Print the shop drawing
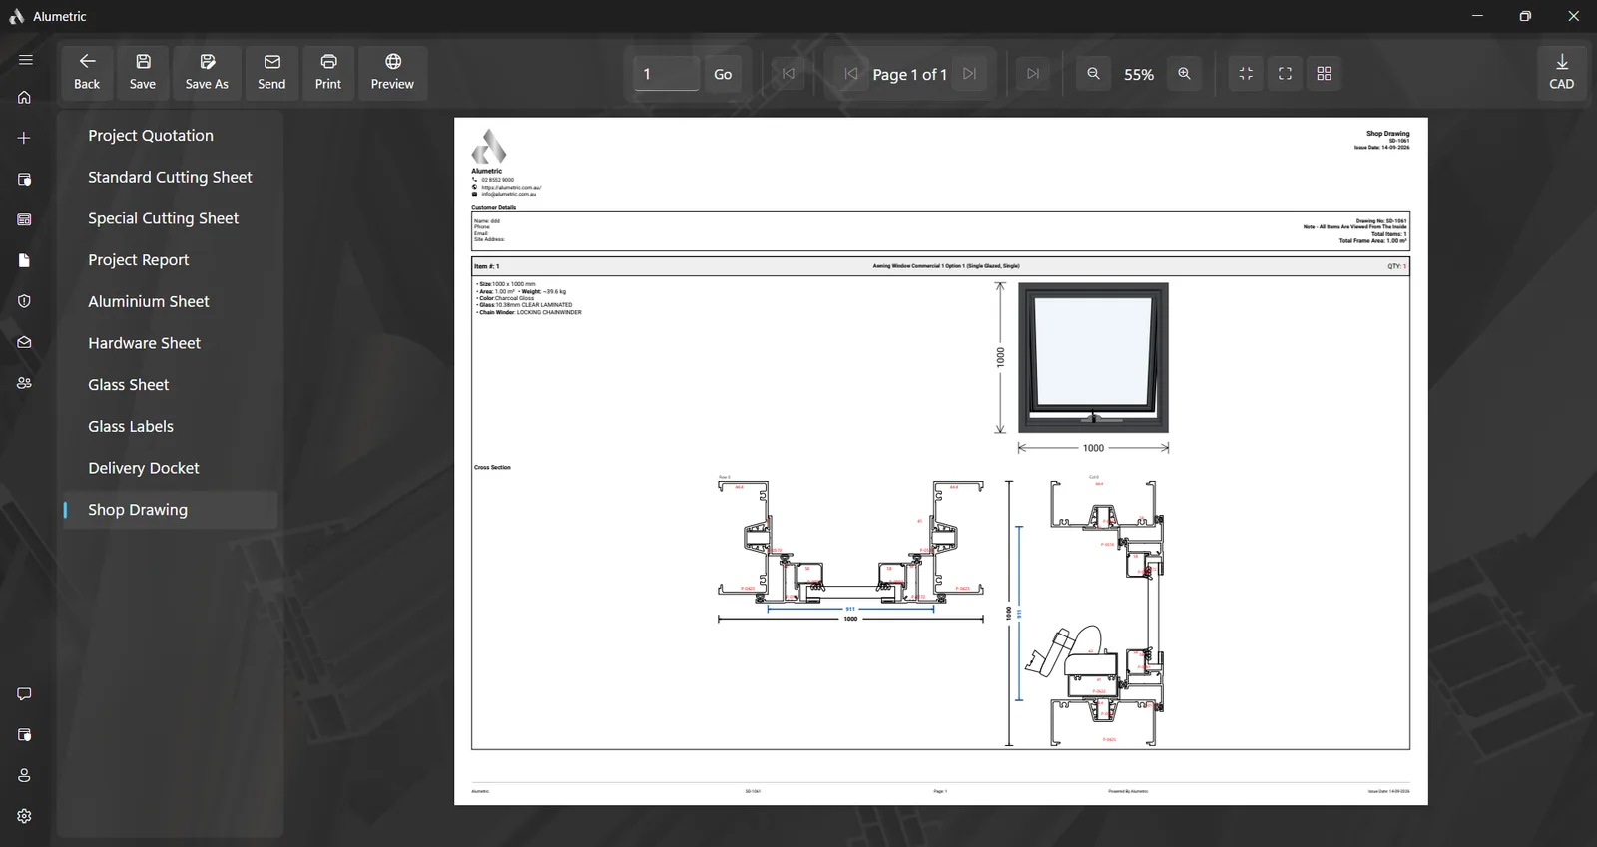The image size is (1597, 847). click(328, 73)
